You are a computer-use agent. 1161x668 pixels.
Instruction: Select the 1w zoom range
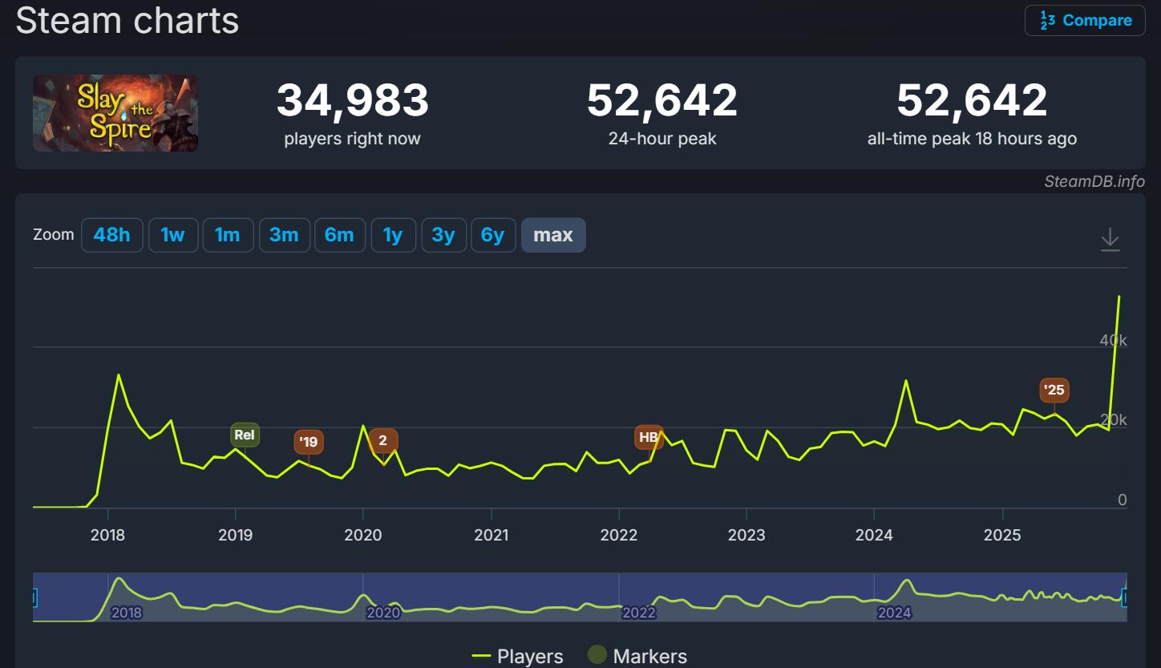click(172, 235)
